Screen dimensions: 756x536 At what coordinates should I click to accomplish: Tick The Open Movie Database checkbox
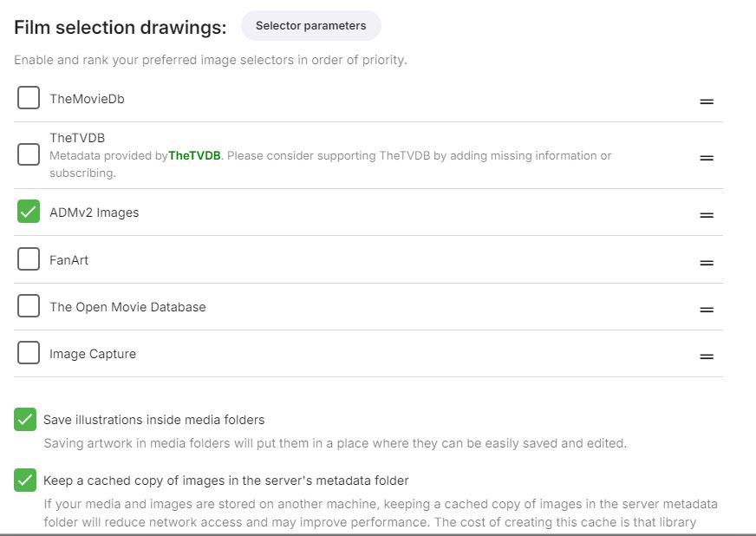coord(29,306)
